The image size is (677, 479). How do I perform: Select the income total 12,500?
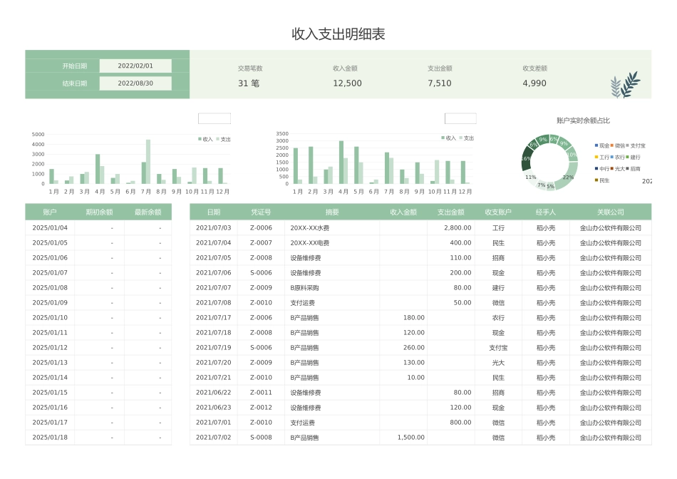(x=347, y=83)
